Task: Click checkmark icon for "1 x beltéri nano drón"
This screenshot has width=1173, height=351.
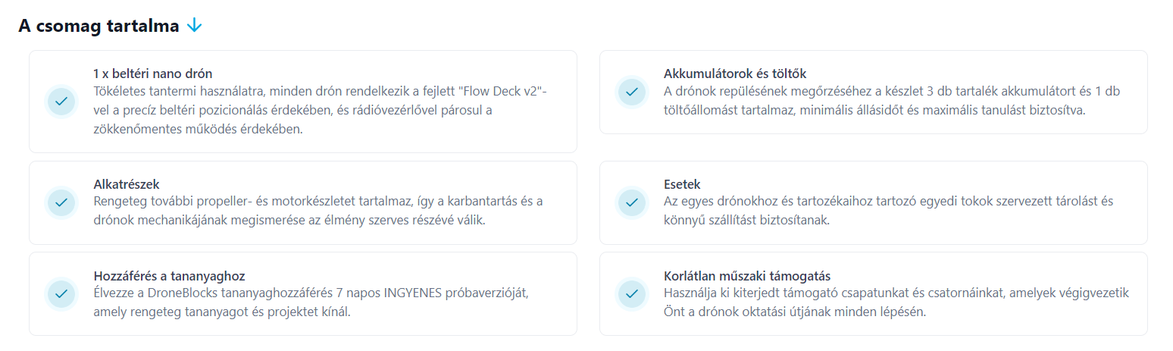Action: pos(61,101)
